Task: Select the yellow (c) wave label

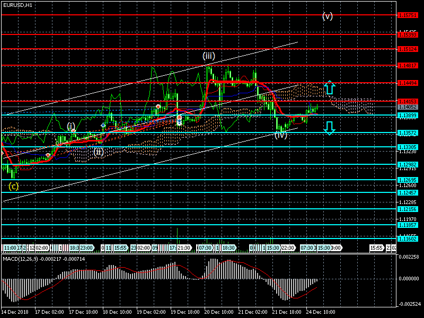Action: pyautogui.click(x=14, y=186)
